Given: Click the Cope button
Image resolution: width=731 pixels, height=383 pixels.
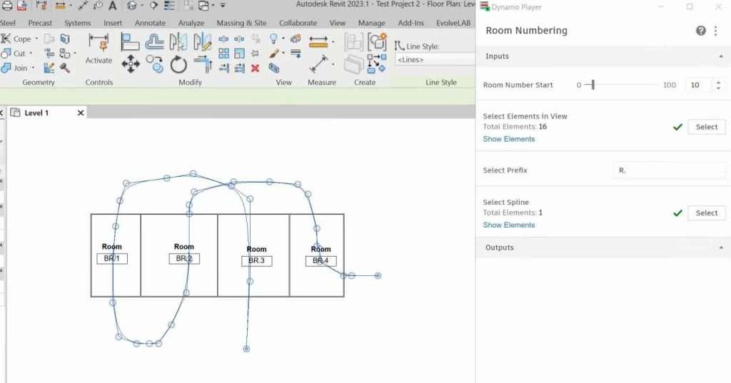Looking at the screenshot, I should point(16,39).
